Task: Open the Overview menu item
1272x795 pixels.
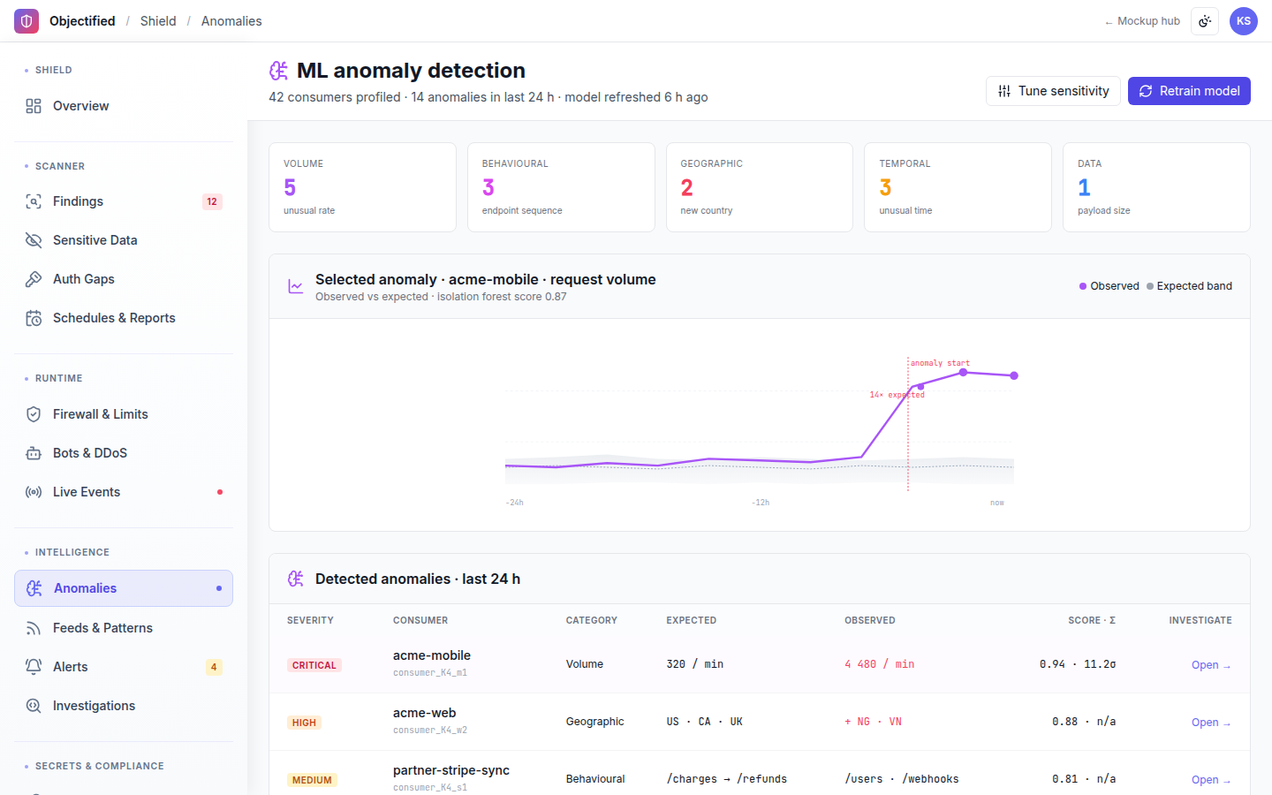Action: 124,106
